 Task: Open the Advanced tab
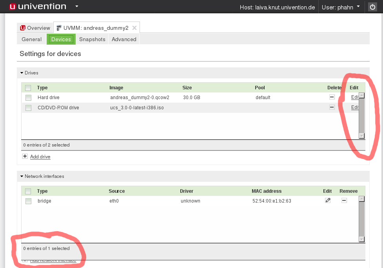click(124, 39)
